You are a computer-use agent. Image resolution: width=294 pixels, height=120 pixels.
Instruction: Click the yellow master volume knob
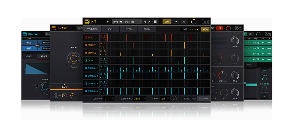click(x=194, y=22)
